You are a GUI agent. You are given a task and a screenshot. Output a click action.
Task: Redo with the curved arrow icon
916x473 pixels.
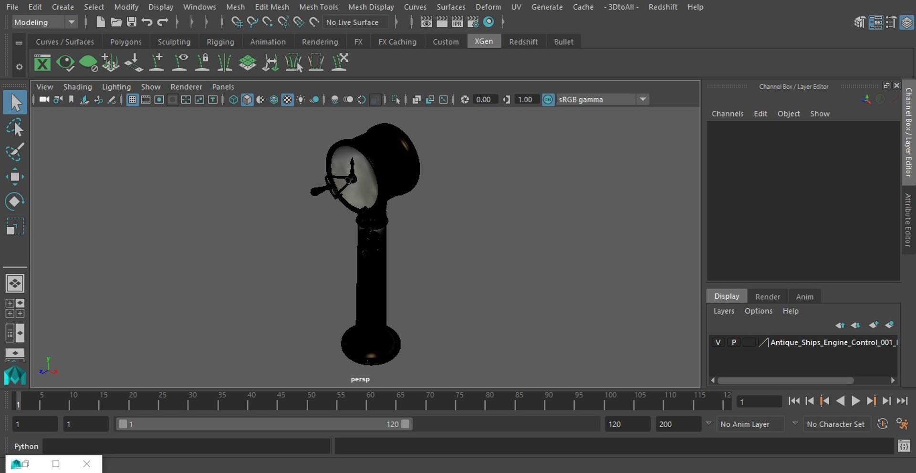(x=163, y=22)
